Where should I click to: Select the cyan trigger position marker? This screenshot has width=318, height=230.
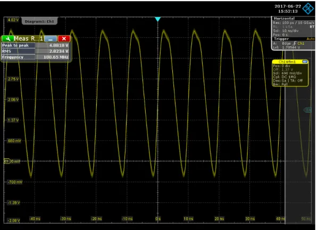pos(158,19)
